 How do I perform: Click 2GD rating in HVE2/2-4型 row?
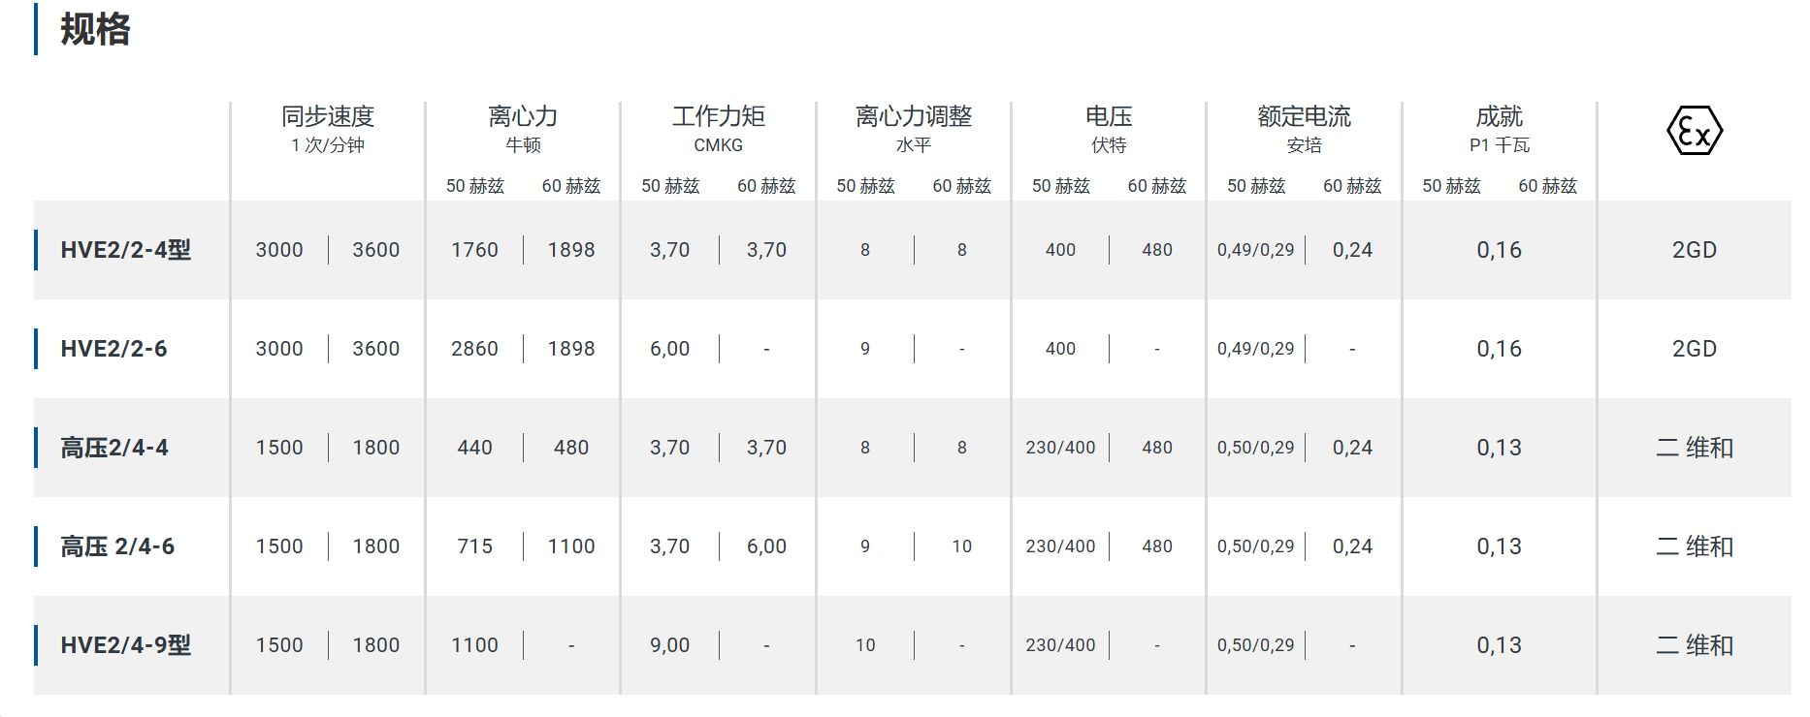1695,250
